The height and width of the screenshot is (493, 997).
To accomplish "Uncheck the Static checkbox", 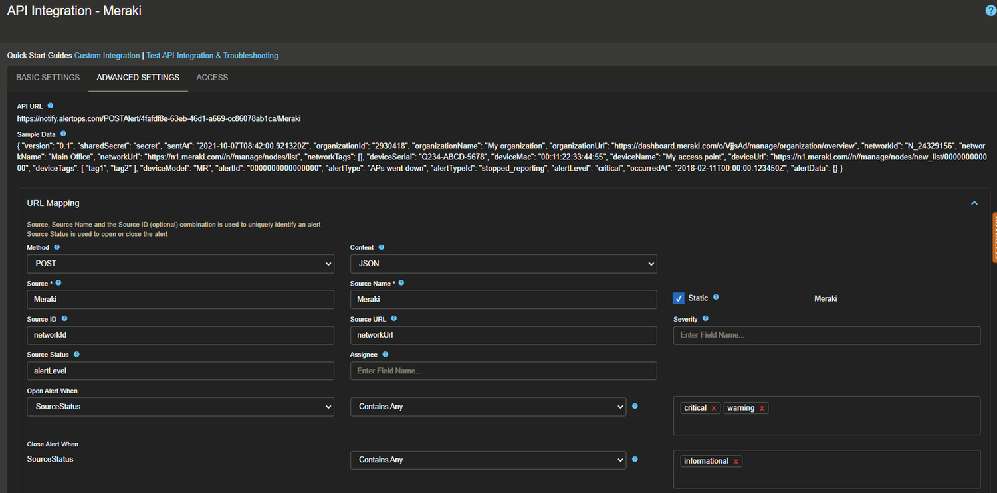I will [679, 298].
